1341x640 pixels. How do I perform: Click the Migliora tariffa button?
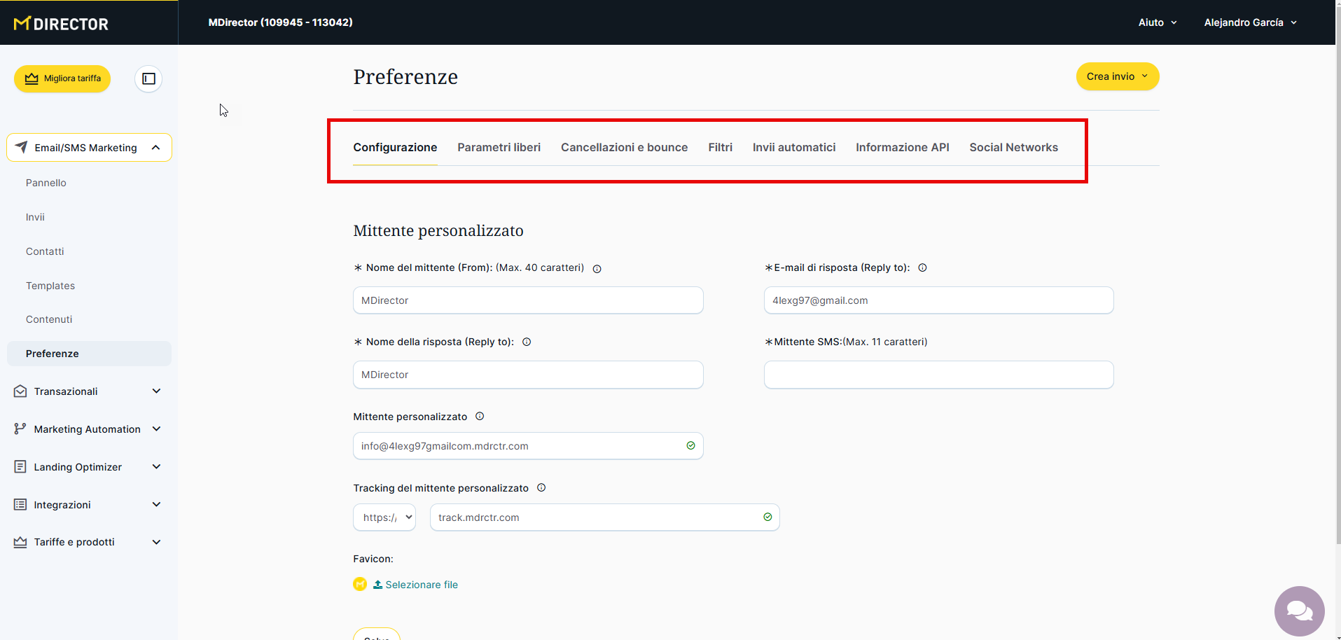pyautogui.click(x=62, y=78)
